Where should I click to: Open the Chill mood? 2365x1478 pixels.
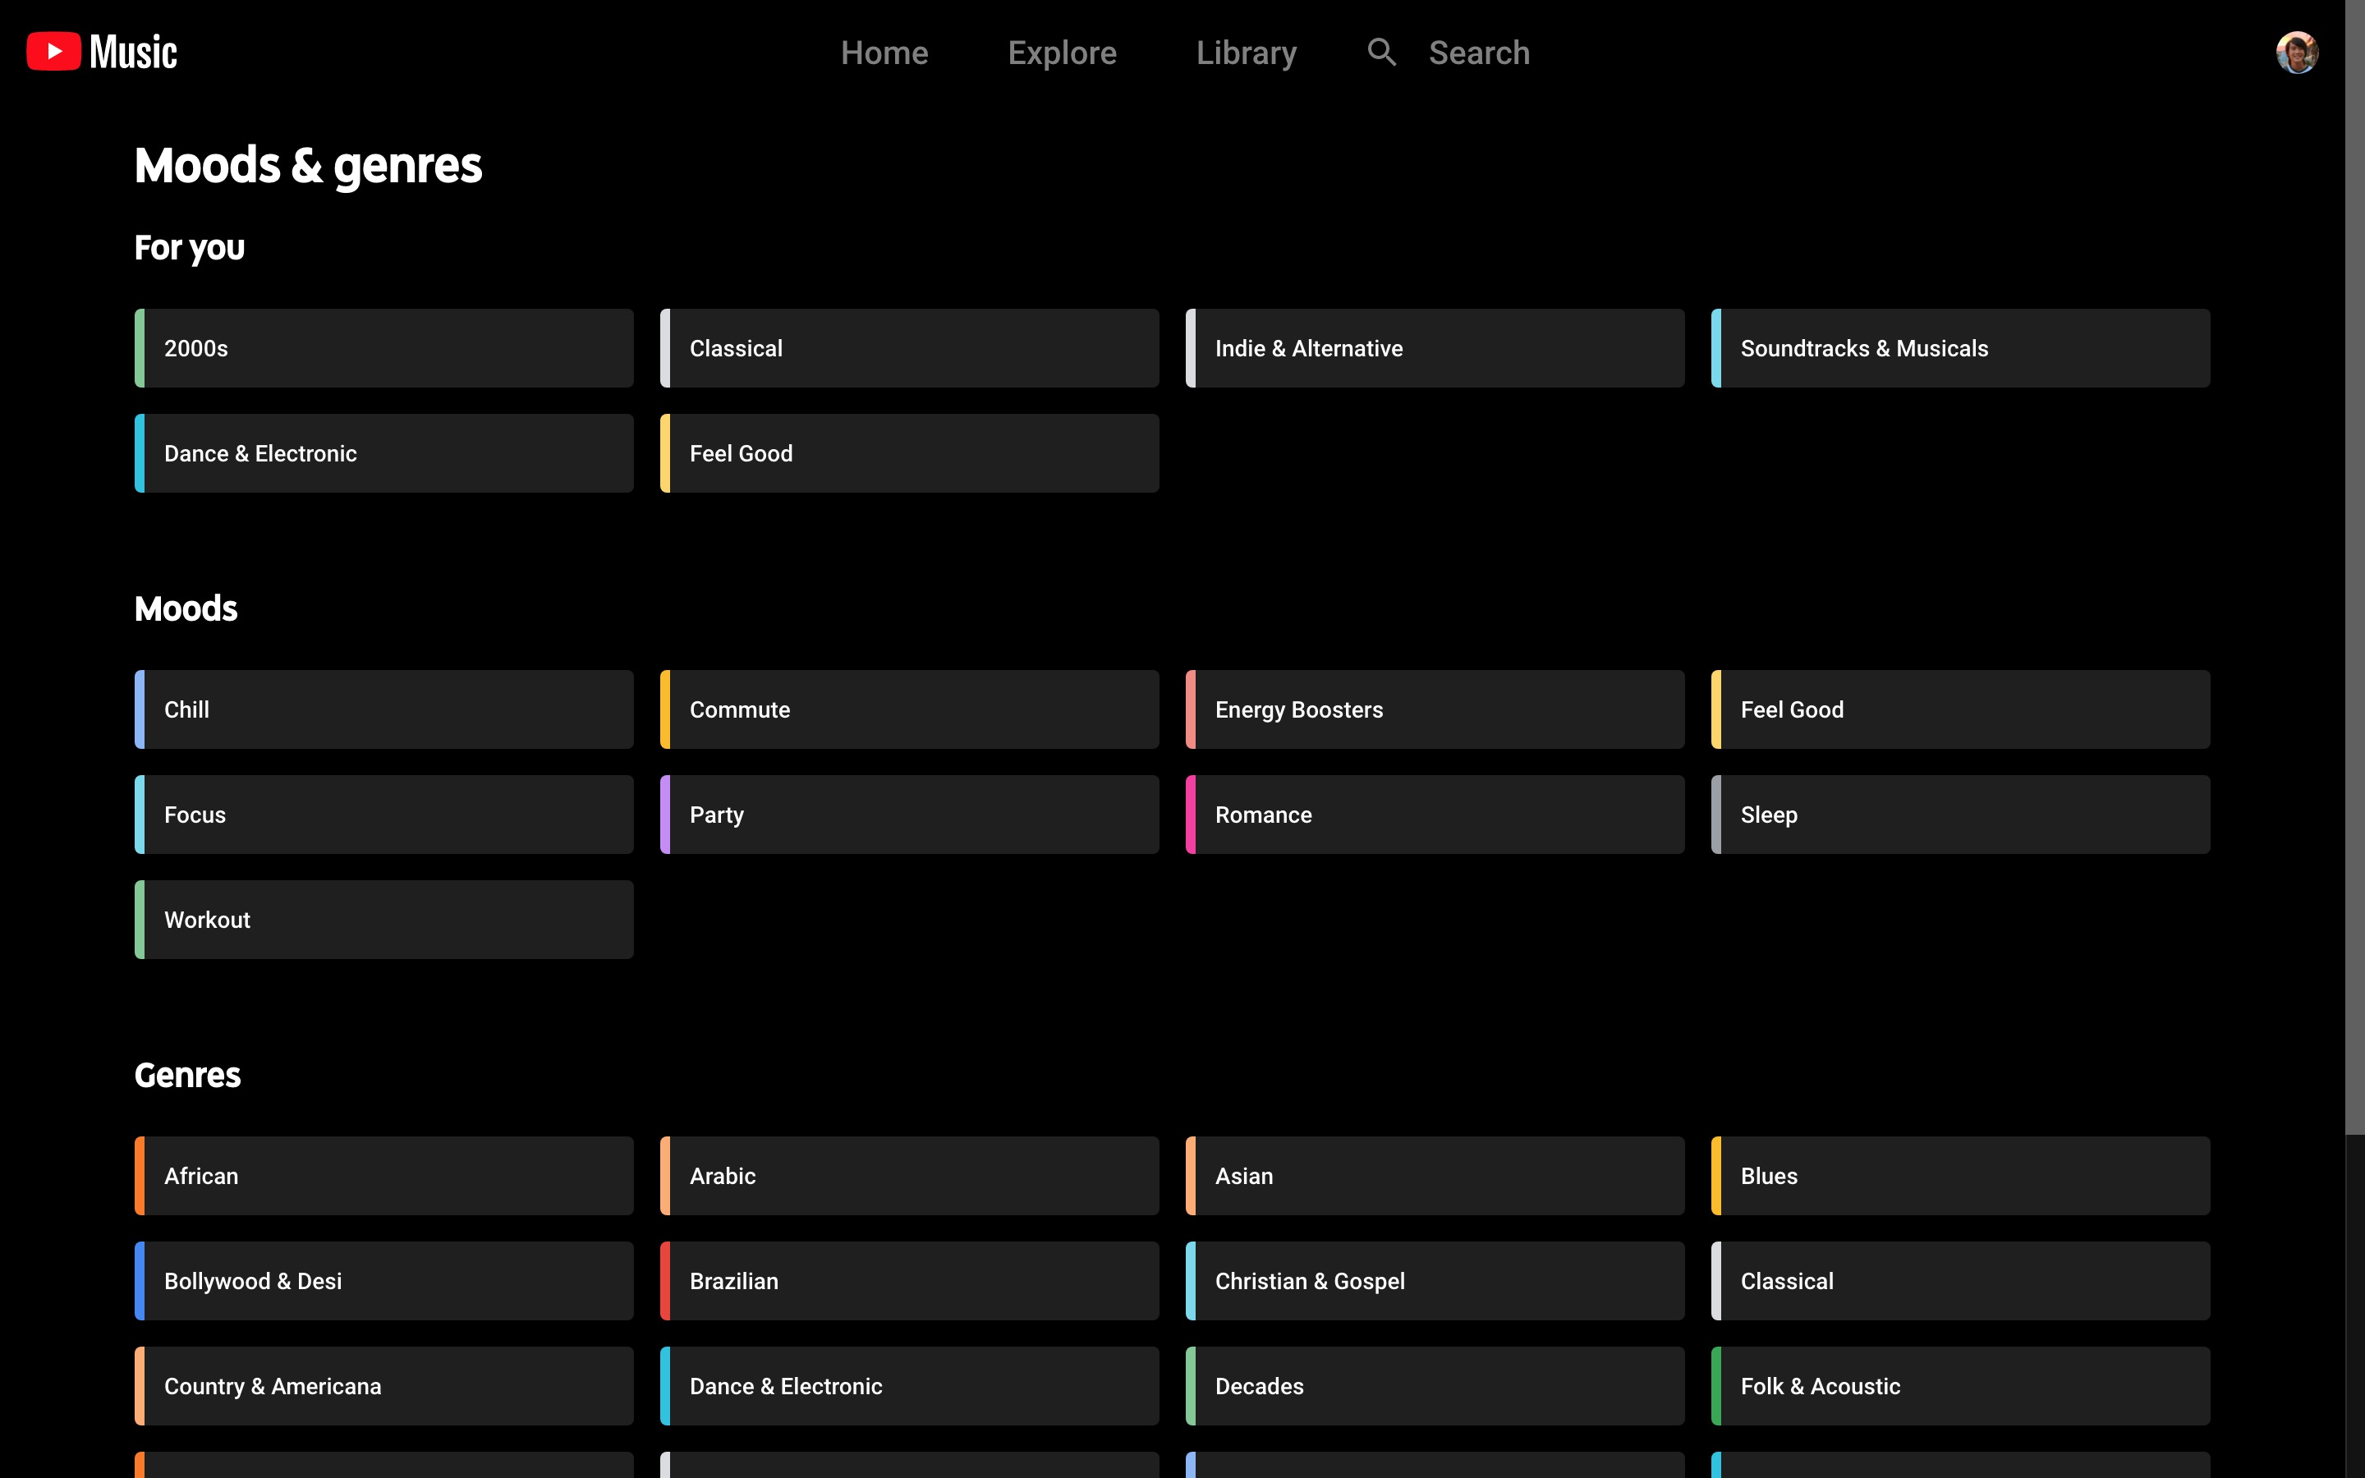tap(383, 709)
